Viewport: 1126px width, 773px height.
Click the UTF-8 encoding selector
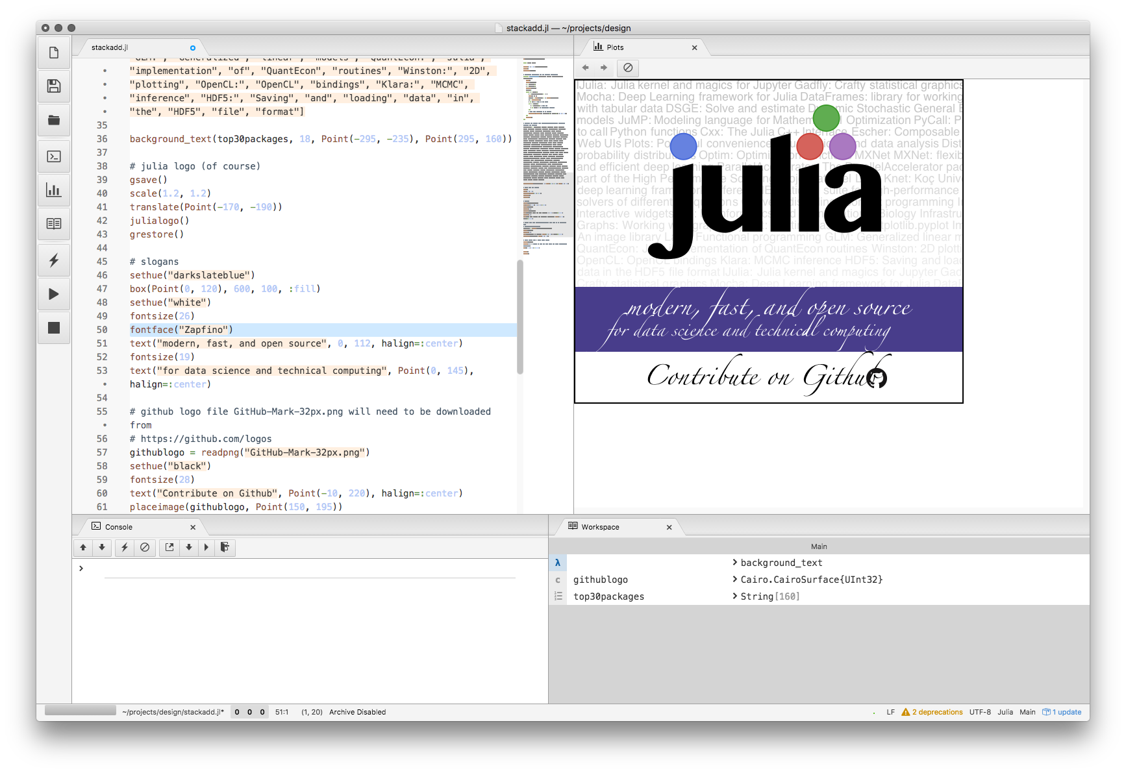pos(980,712)
